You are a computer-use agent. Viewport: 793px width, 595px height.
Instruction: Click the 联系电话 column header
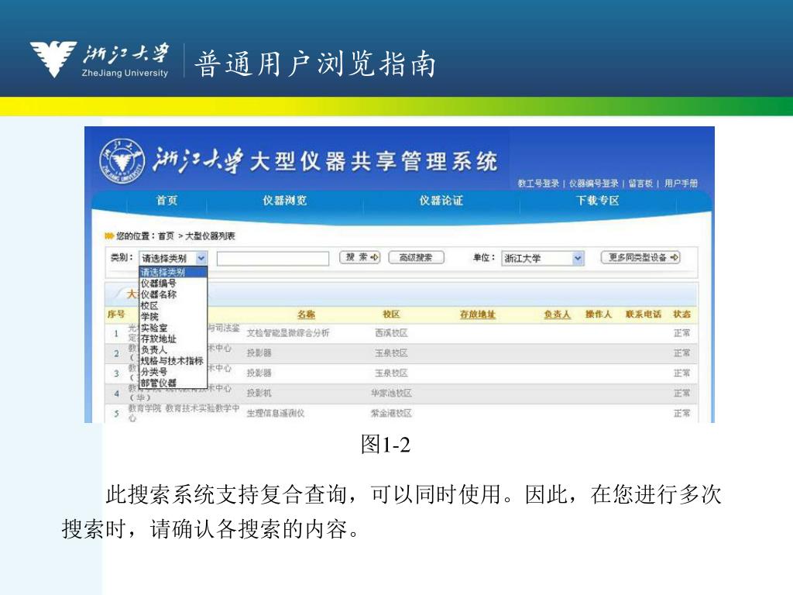[x=644, y=315]
